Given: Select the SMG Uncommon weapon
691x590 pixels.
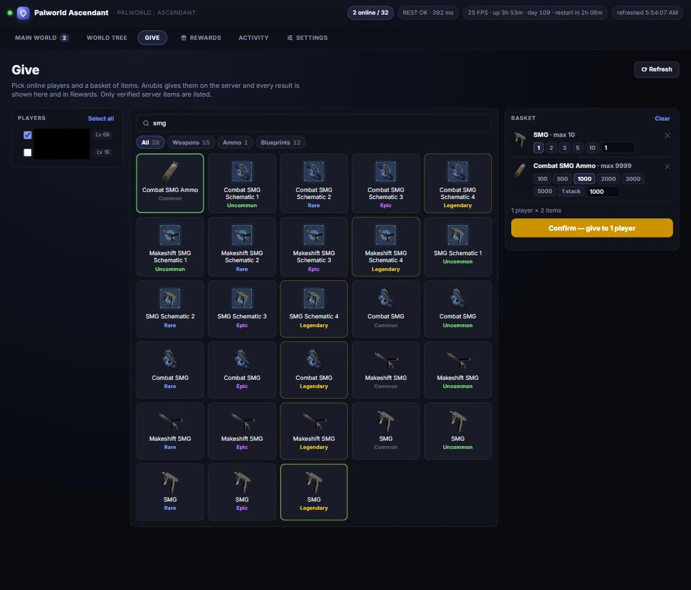Looking at the screenshot, I should [x=457, y=431].
